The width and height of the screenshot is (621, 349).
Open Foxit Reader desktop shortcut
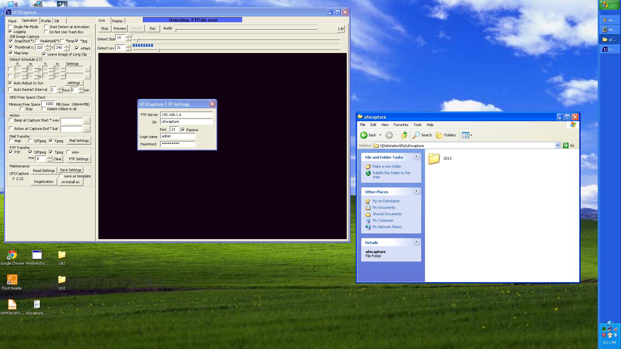[12, 280]
